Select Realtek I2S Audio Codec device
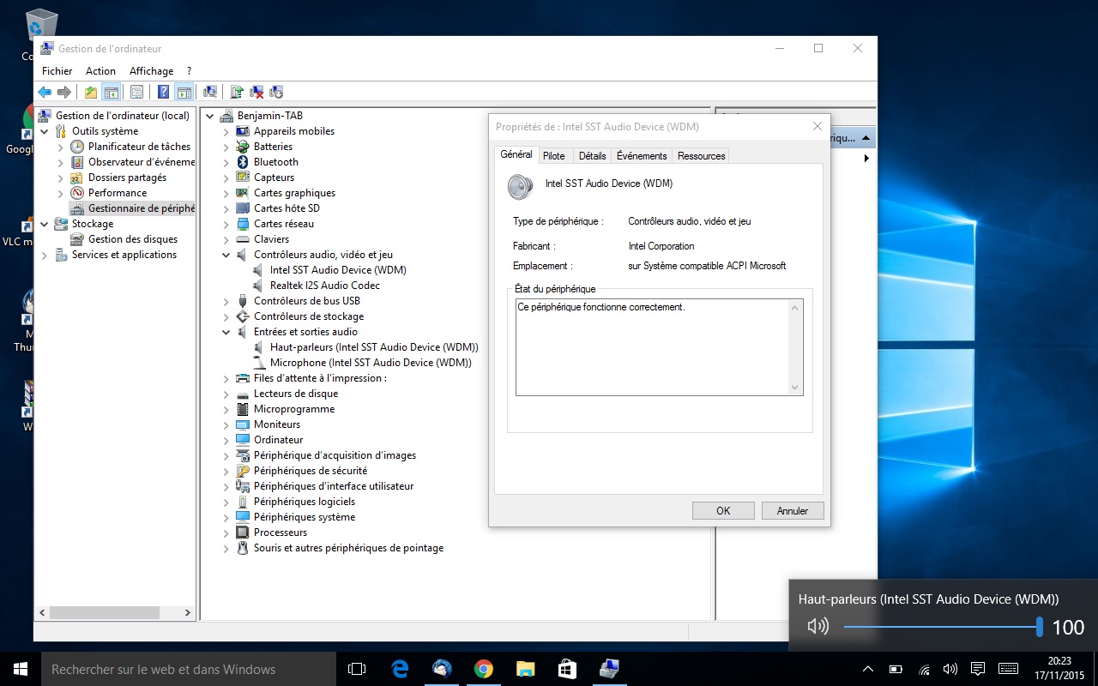1098x686 pixels. [x=324, y=286]
